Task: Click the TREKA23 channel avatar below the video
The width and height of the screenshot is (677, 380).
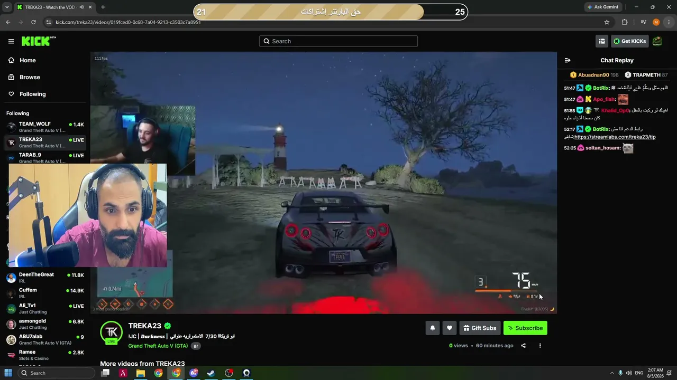Action: 112,332
